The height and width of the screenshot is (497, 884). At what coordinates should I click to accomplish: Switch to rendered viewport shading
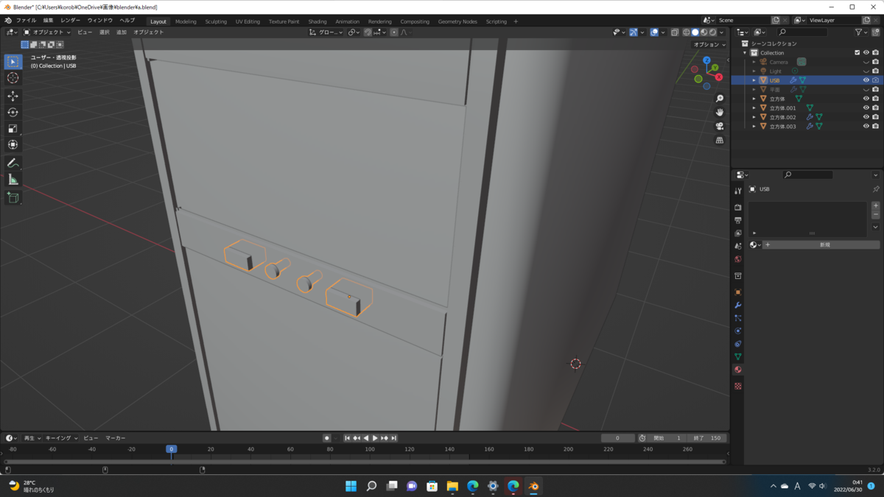[712, 32]
